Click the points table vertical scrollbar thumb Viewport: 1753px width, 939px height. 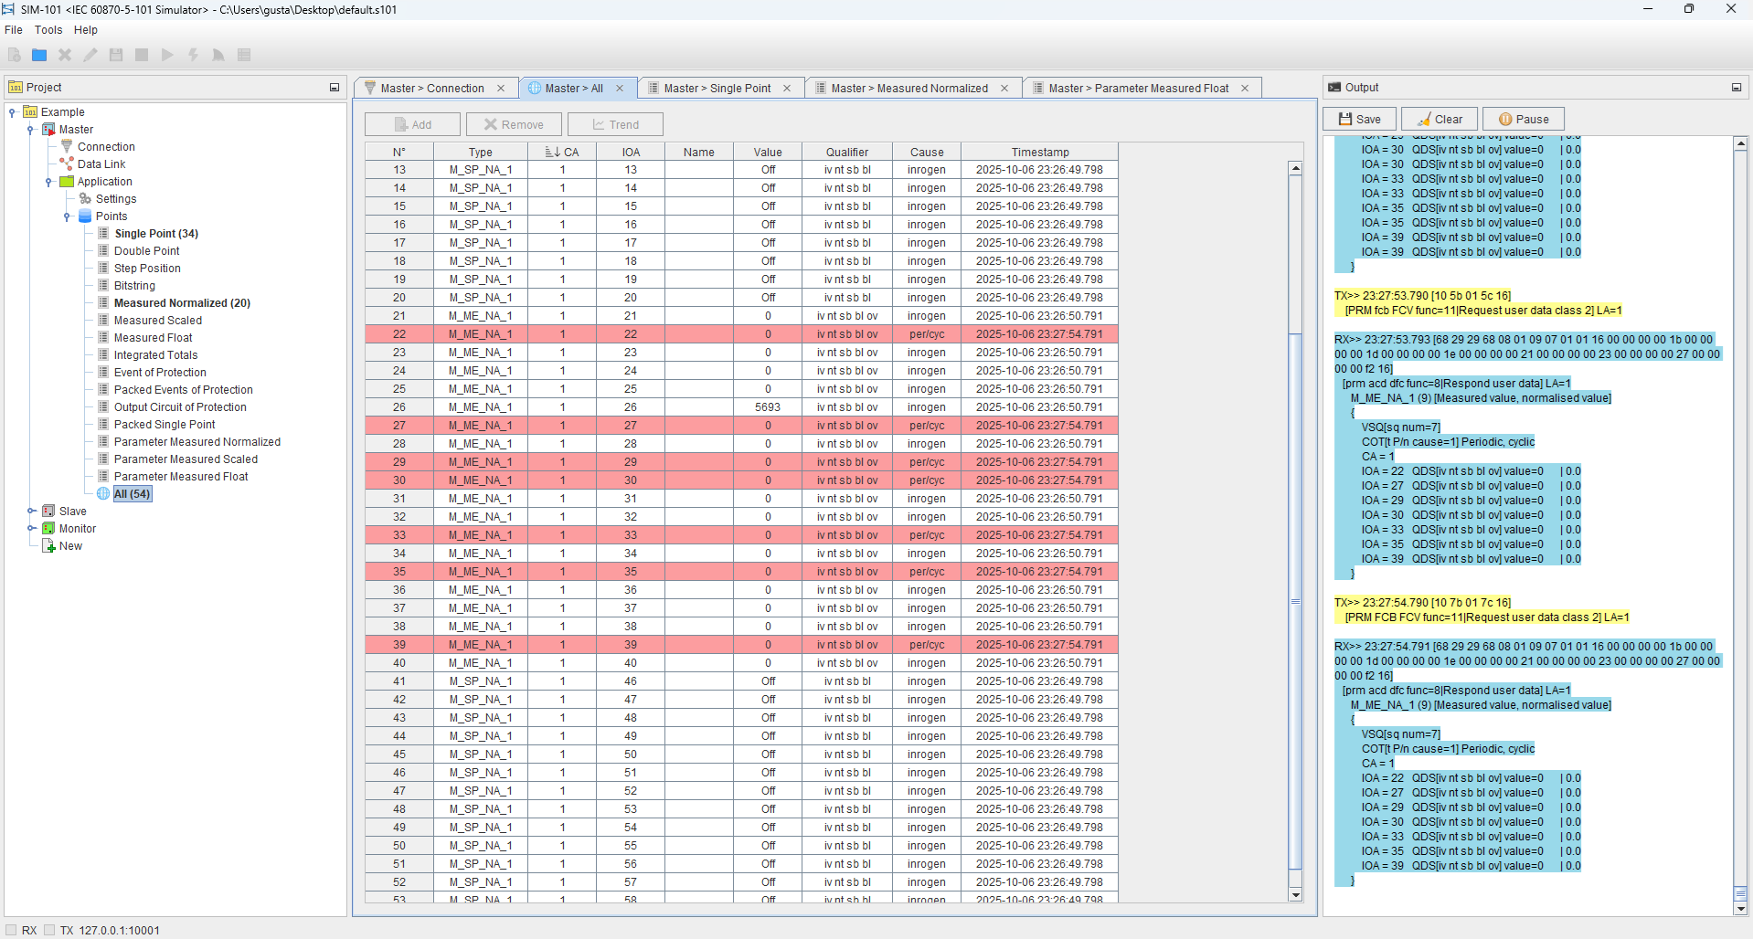pyautogui.click(x=1295, y=601)
